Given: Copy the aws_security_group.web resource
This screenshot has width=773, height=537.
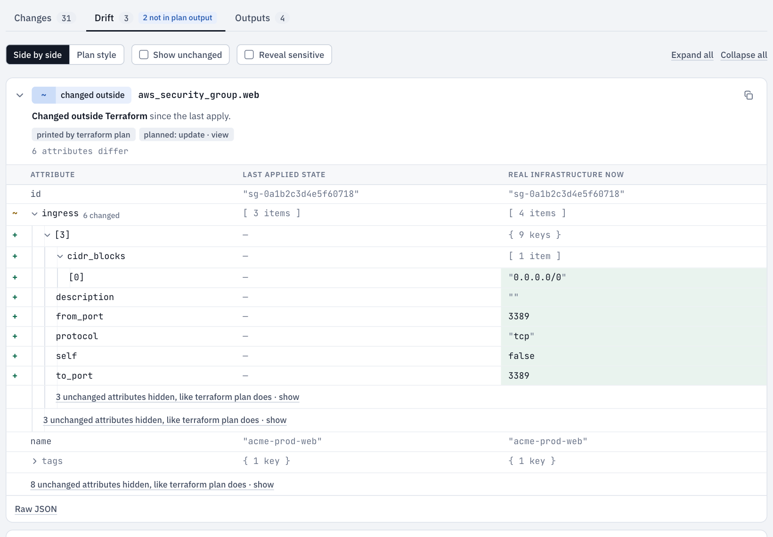Looking at the screenshot, I should 748,95.
